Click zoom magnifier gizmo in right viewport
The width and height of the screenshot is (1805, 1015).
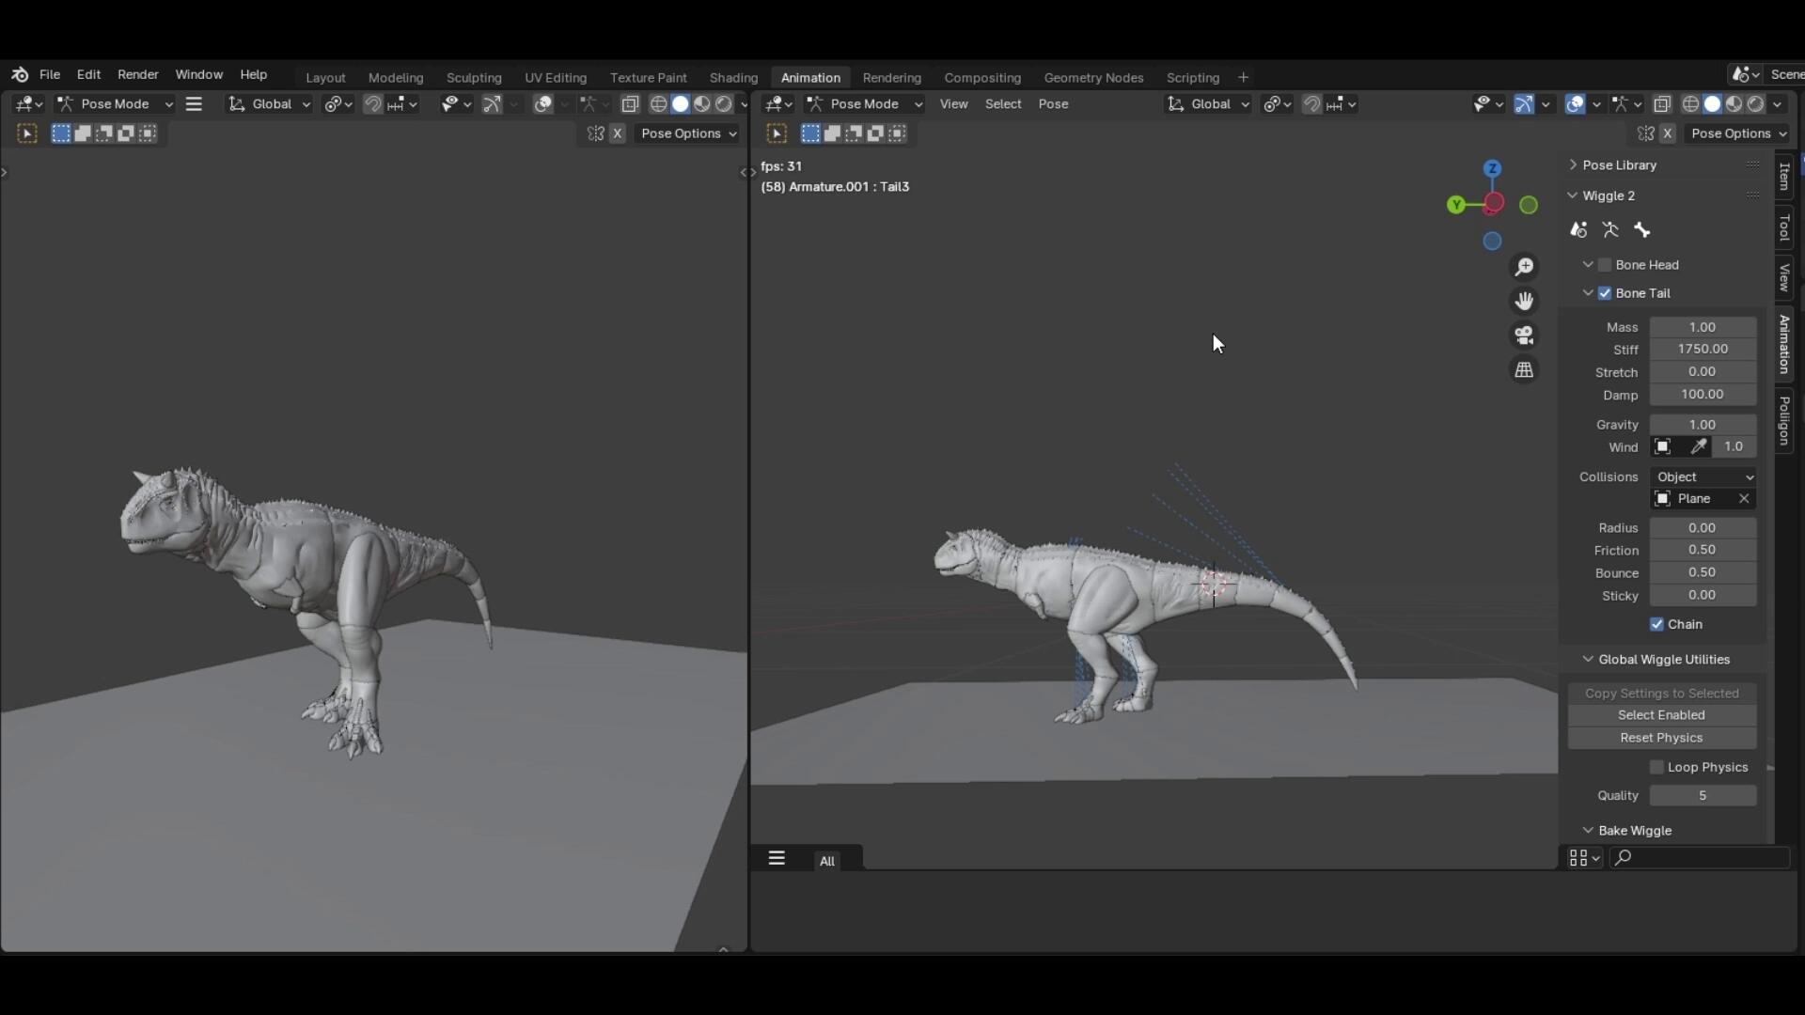click(x=1524, y=267)
